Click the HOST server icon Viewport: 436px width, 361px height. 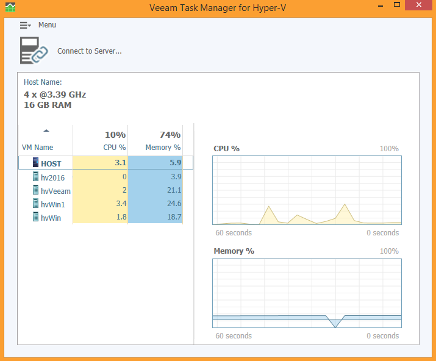pos(35,162)
